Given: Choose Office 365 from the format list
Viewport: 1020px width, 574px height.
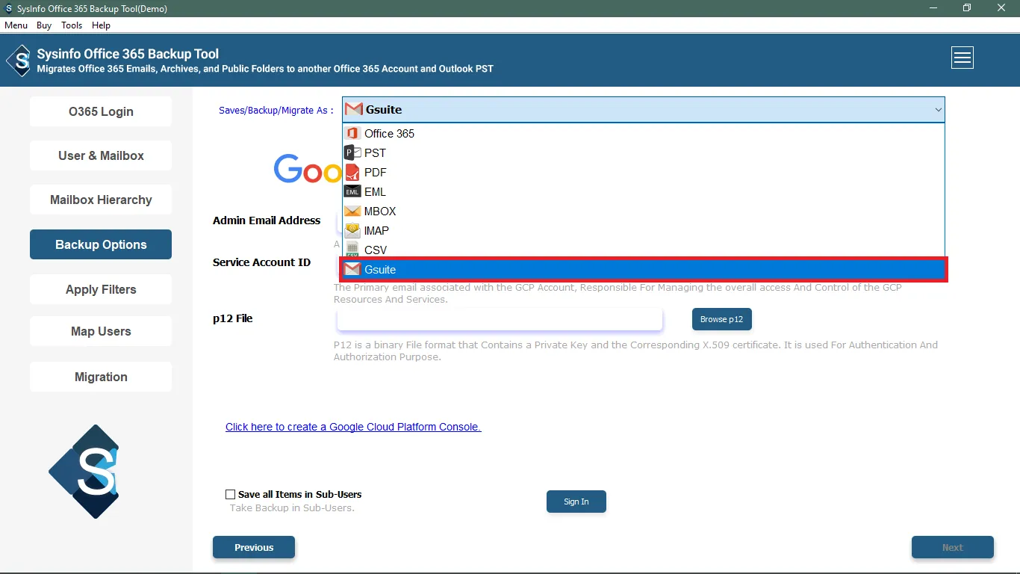Looking at the screenshot, I should pos(644,133).
